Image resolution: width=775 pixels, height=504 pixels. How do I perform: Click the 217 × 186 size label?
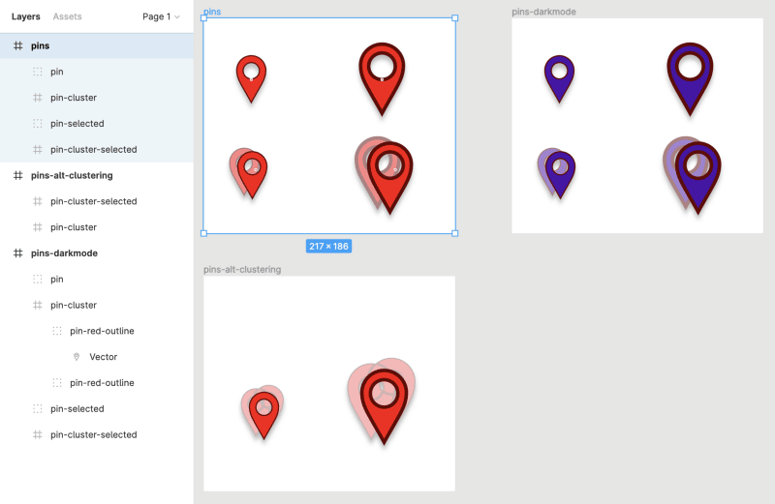[328, 246]
